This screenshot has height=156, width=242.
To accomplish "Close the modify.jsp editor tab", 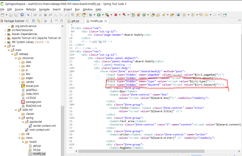I will [x=106, y=21].
